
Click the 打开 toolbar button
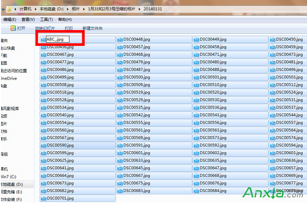coord(18,28)
